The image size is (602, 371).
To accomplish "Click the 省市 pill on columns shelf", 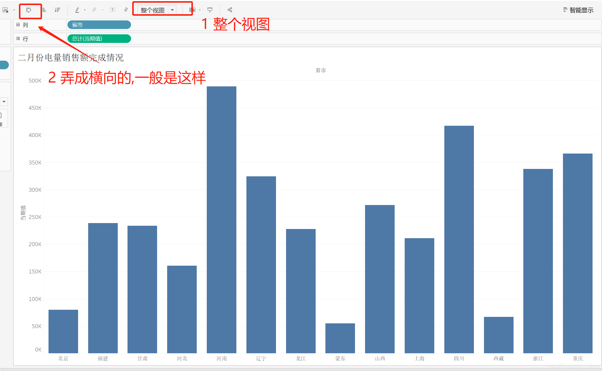I will click(x=99, y=25).
